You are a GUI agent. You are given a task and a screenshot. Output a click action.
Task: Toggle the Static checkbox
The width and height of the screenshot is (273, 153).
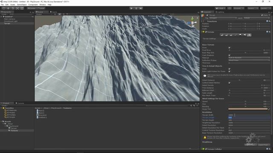(262, 15)
